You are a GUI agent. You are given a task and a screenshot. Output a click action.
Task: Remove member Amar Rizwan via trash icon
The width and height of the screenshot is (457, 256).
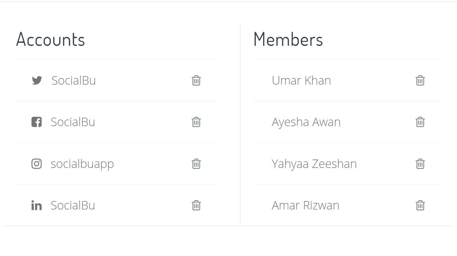(420, 205)
